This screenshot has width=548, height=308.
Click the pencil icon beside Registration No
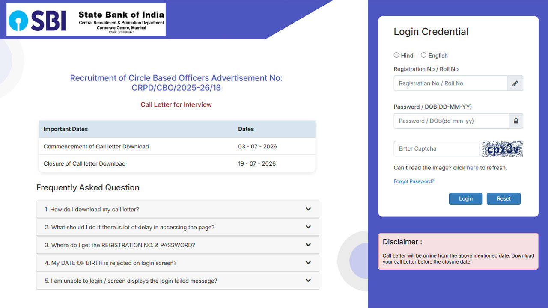point(515,83)
